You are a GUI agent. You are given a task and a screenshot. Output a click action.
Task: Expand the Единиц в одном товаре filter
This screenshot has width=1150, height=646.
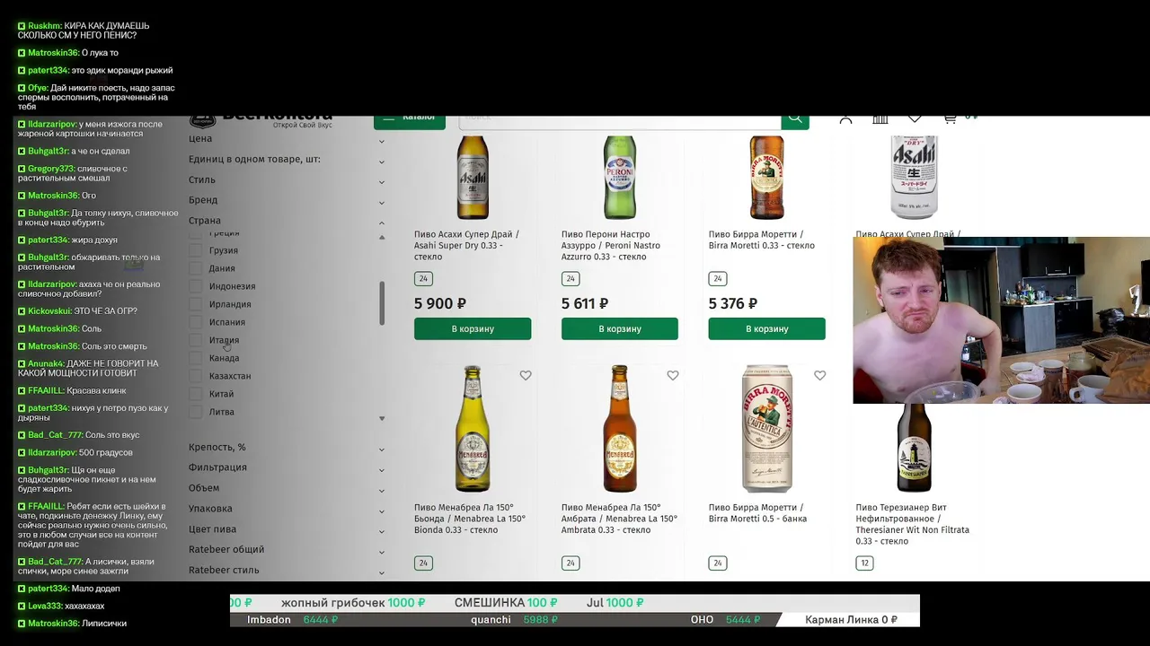(x=287, y=160)
